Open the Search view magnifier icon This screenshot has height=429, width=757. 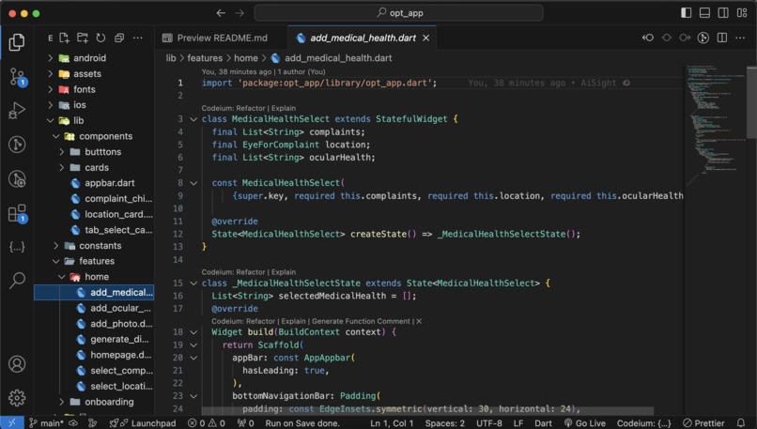coord(17,280)
